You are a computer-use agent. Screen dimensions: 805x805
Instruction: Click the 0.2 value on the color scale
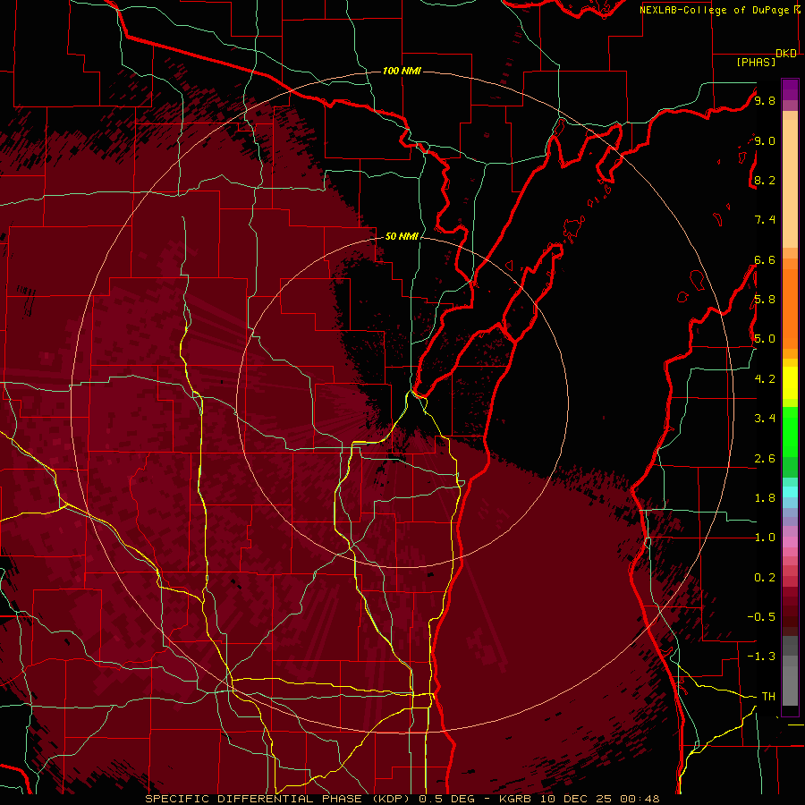click(765, 578)
